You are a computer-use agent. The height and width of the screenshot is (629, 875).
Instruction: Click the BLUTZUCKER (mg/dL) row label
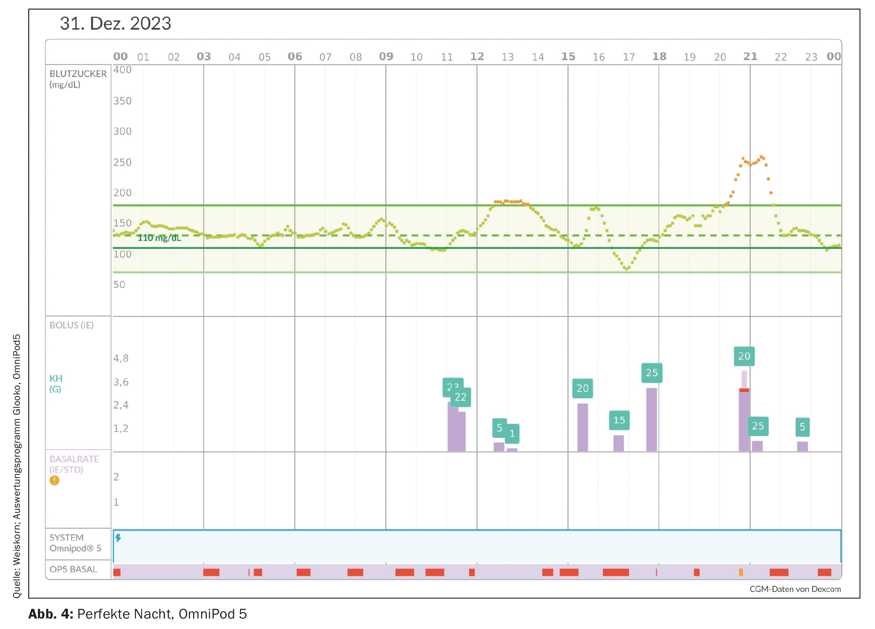[78, 79]
